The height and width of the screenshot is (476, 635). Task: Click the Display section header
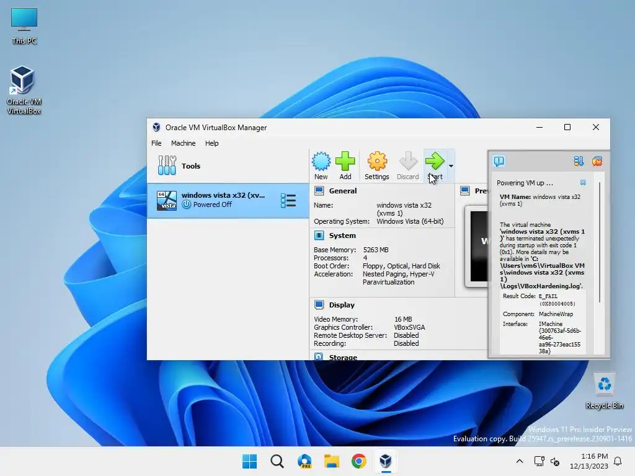[x=342, y=305]
